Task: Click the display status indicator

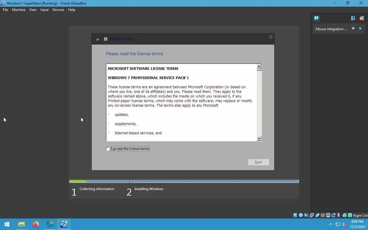Action: click(x=328, y=215)
